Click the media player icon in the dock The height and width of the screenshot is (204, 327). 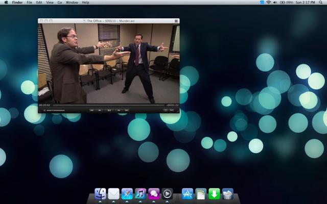[x=167, y=194]
